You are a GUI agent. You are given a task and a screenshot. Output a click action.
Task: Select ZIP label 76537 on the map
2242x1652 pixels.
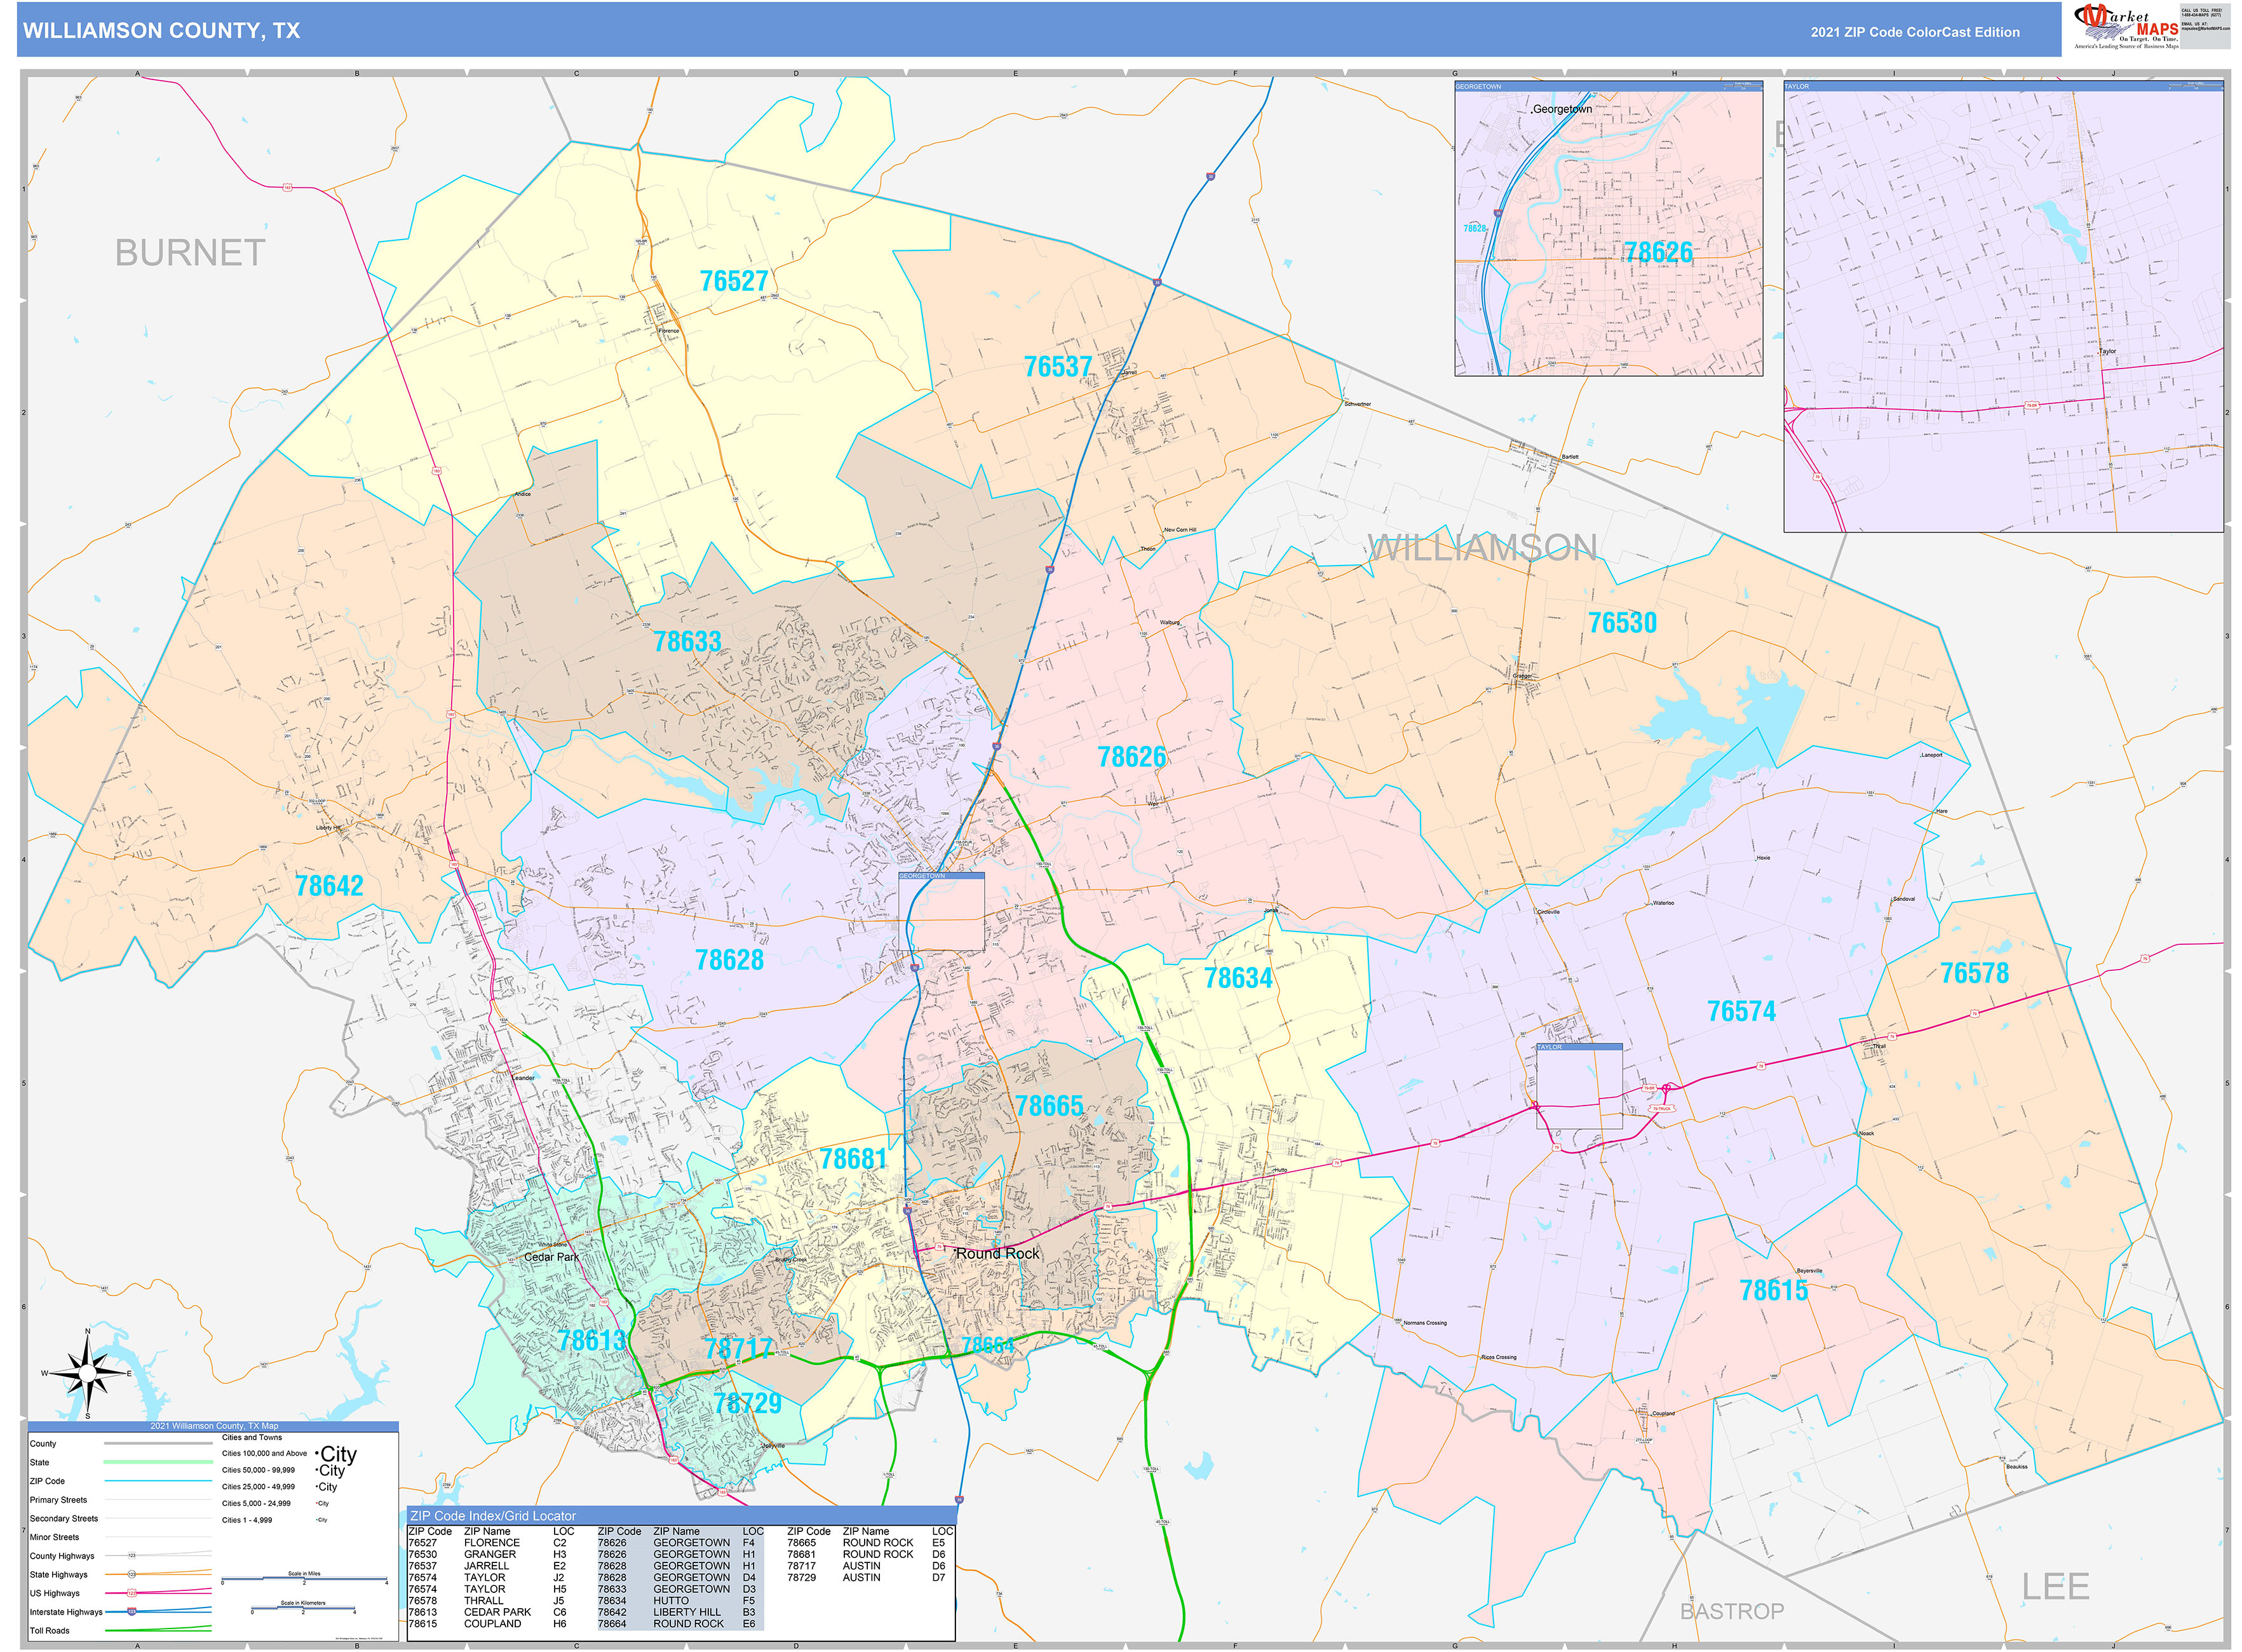tap(1058, 367)
